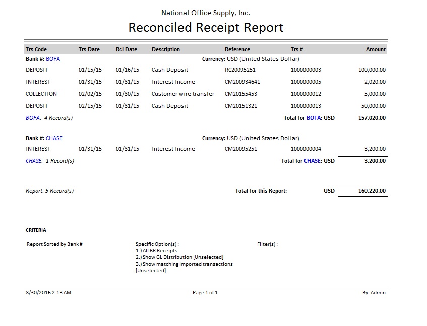Click transaction number 1000000013
Screen dimensions: 427x326
click(306, 106)
